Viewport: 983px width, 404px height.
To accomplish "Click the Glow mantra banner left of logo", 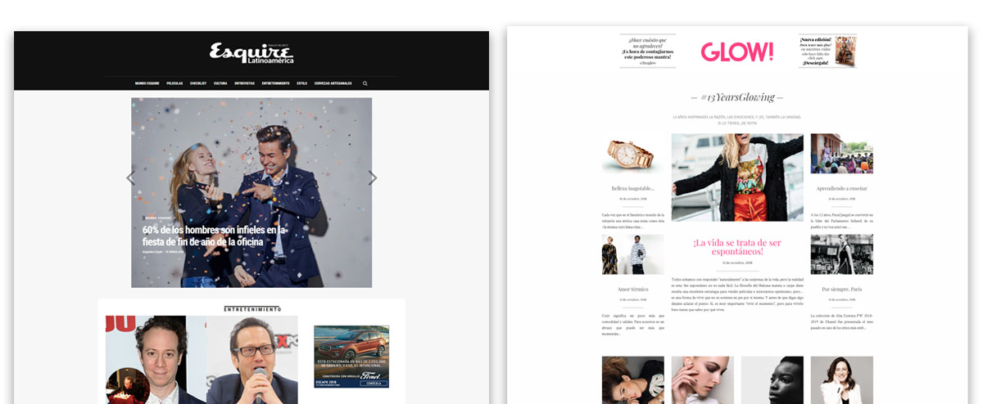I will [647, 51].
